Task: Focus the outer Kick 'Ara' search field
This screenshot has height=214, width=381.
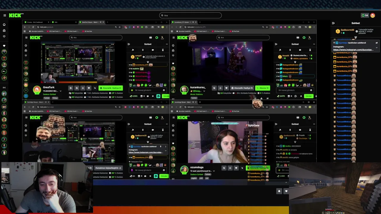Action: pos(190,15)
